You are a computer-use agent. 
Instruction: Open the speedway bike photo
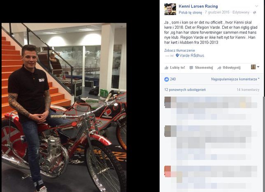(64, 107)
